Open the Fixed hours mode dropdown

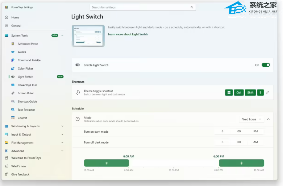(x=251, y=119)
